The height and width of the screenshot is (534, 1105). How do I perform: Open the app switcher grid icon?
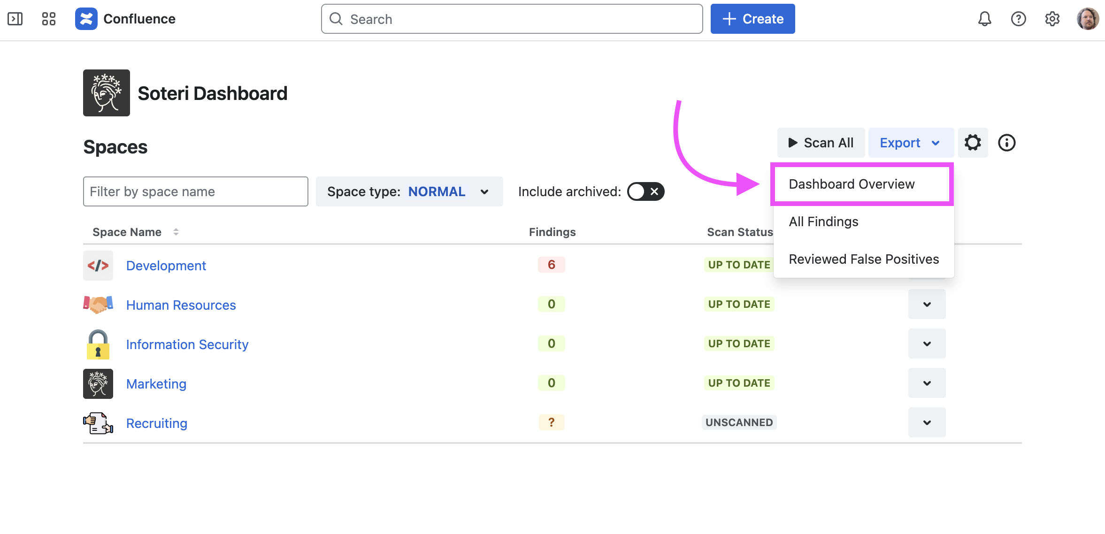pyautogui.click(x=49, y=19)
